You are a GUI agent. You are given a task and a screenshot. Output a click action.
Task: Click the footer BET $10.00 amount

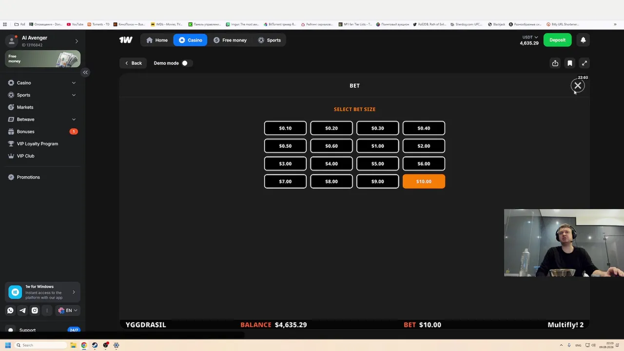click(422, 325)
